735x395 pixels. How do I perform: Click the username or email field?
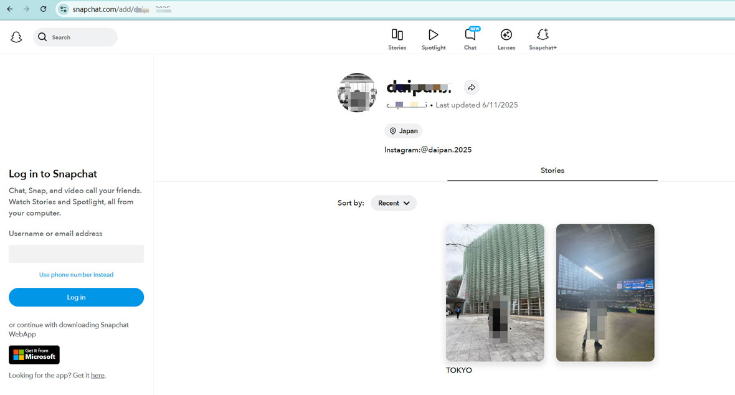coord(77,254)
